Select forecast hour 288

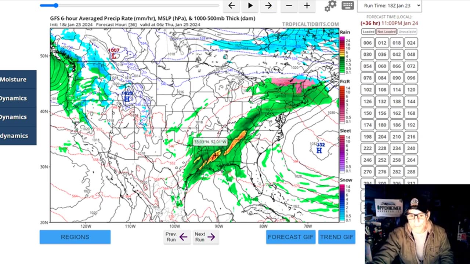411,172
